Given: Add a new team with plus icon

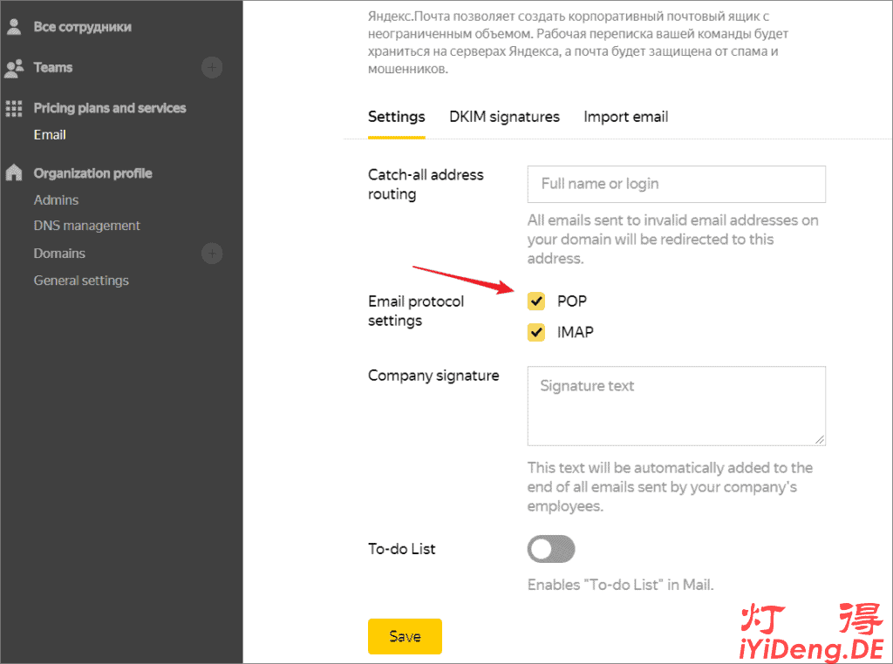Looking at the screenshot, I should [x=212, y=67].
